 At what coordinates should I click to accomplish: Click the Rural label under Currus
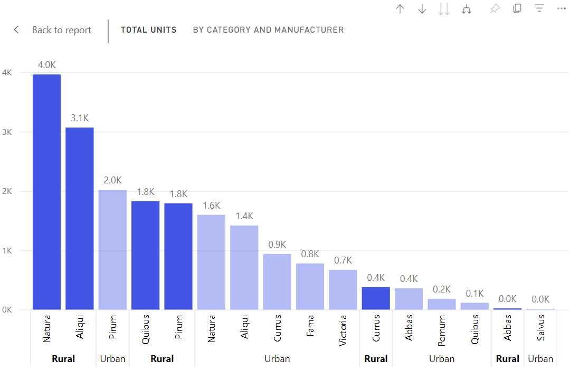pos(376,359)
